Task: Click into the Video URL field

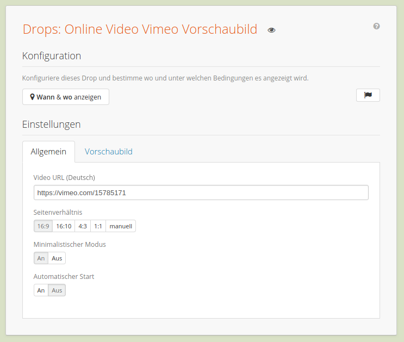Action: pyautogui.click(x=201, y=192)
